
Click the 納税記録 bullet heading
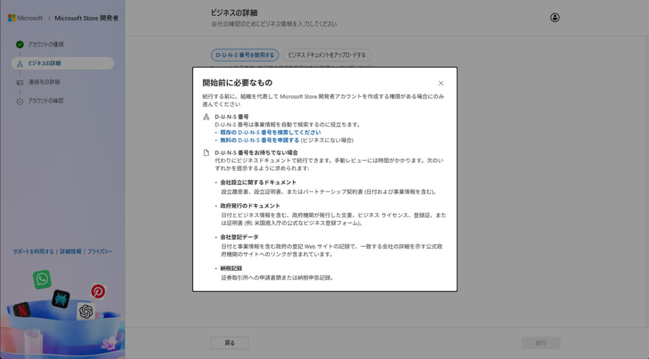point(231,268)
